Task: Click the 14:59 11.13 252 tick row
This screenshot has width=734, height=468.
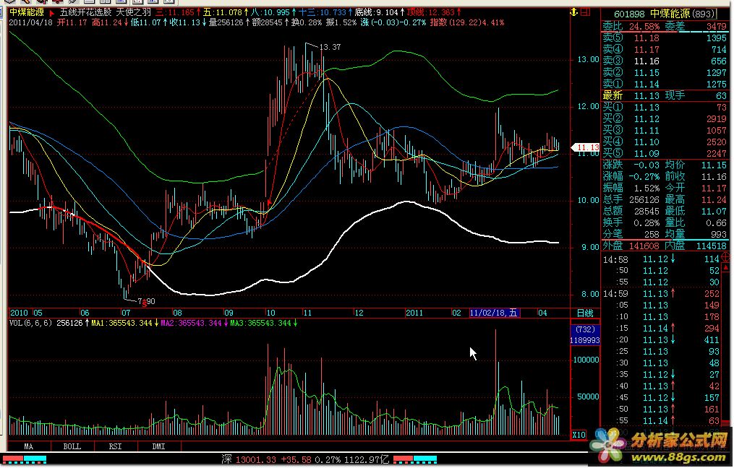Action: click(x=662, y=294)
